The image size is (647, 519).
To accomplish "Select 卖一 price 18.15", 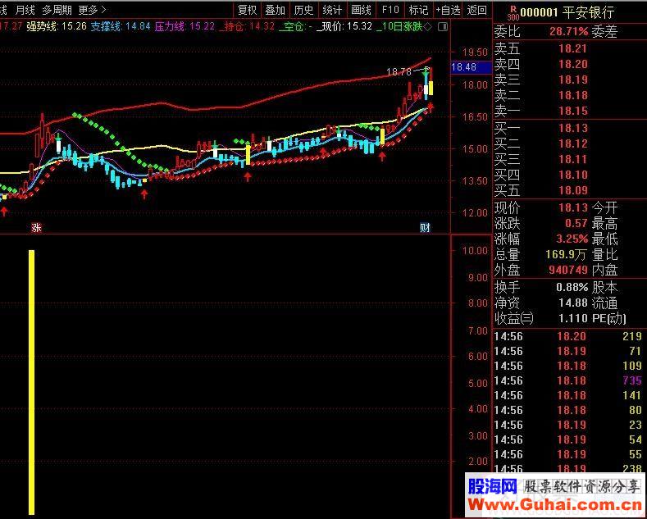I will click(x=572, y=111).
